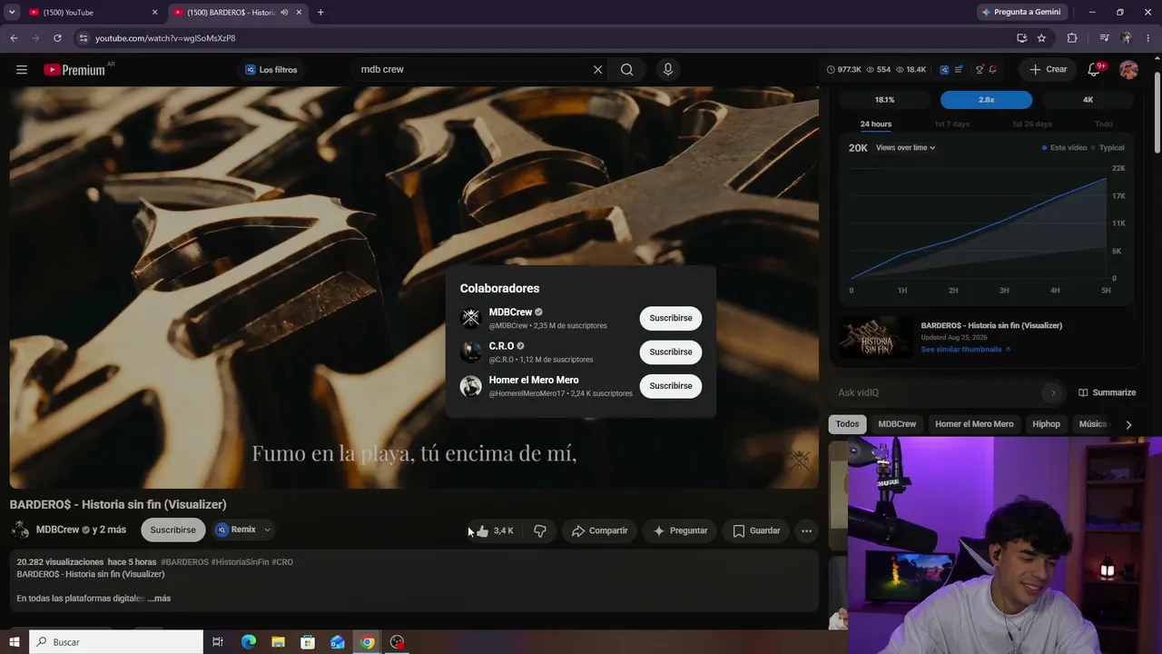Image resolution: width=1162 pixels, height=654 pixels.
Task: Open Los filtros vidIQ button
Action: 271,70
